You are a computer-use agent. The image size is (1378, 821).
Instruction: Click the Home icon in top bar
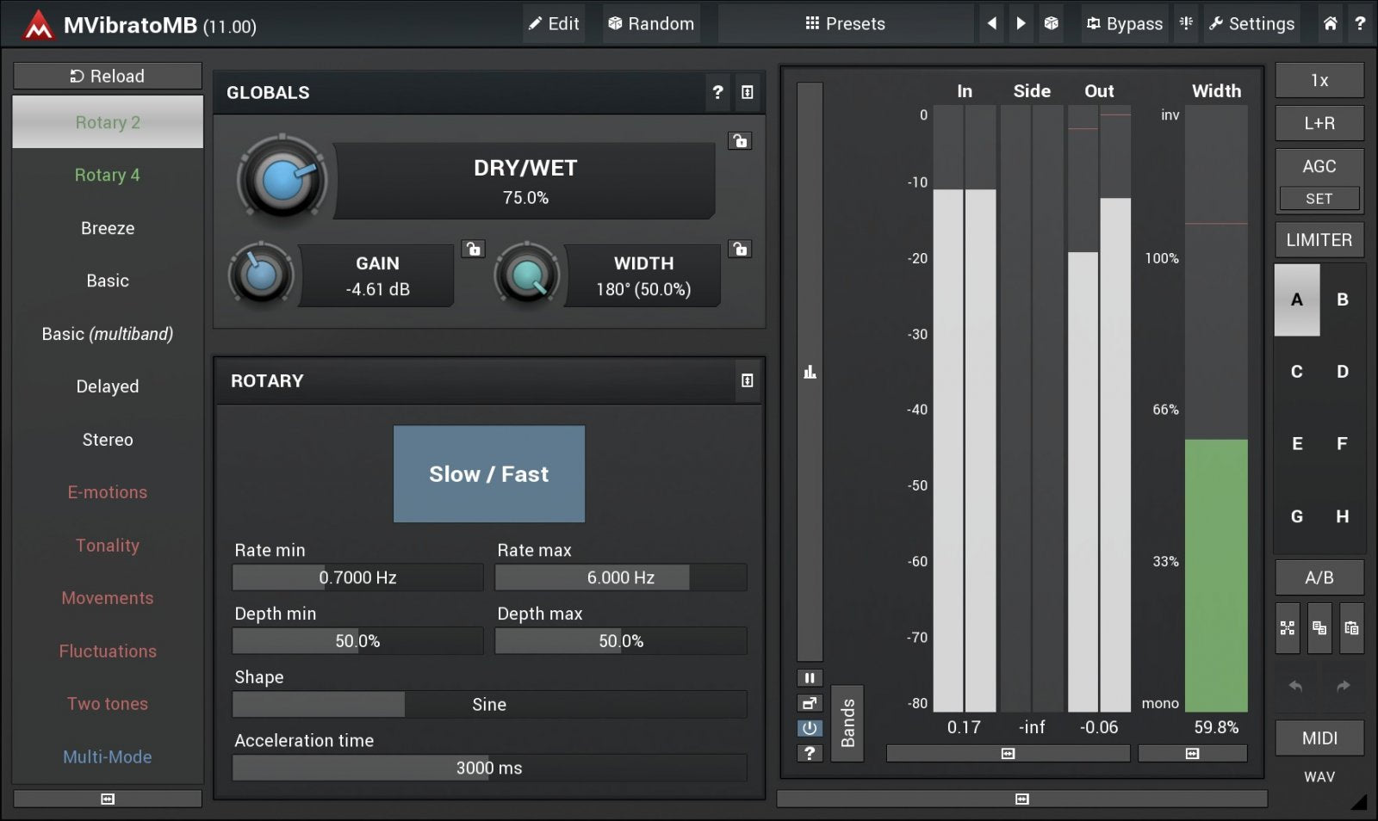coord(1330,23)
